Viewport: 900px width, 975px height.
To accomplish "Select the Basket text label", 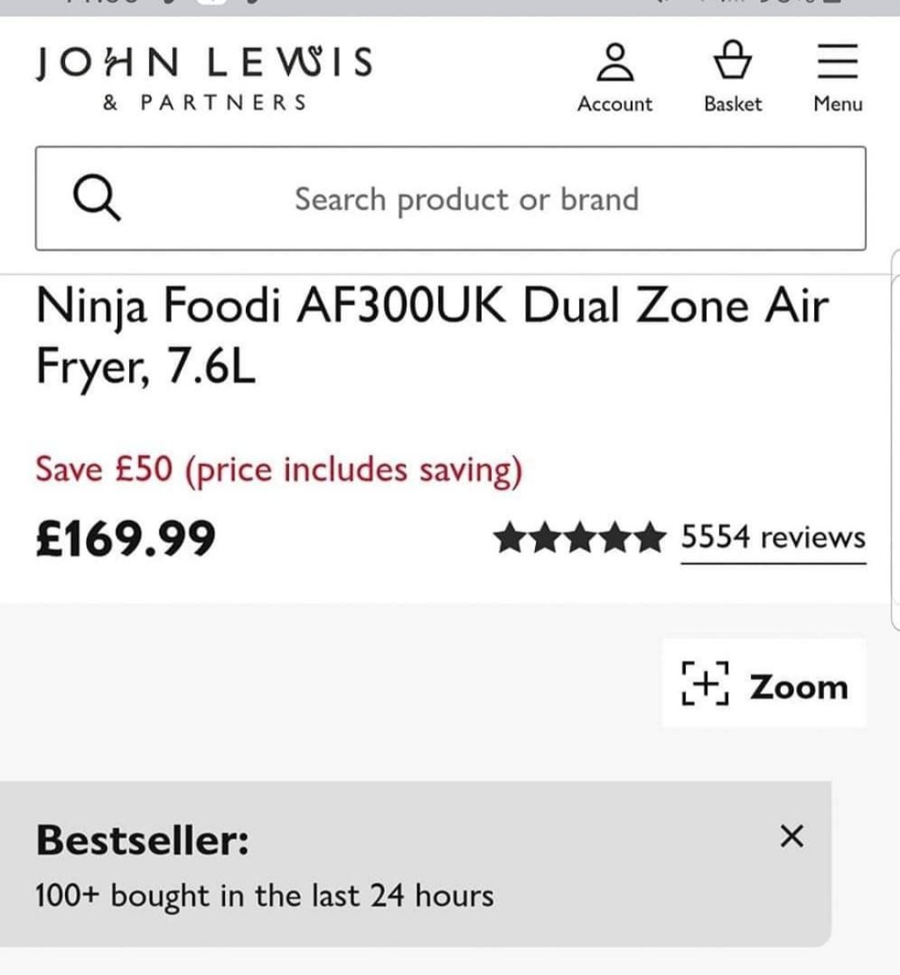I will tap(733, 104).
